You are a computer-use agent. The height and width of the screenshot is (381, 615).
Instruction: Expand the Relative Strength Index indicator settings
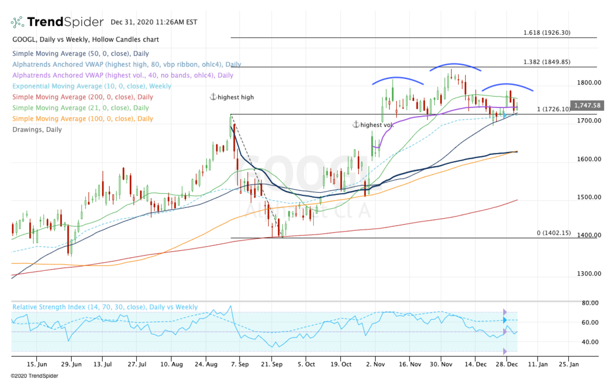(105, 307)
